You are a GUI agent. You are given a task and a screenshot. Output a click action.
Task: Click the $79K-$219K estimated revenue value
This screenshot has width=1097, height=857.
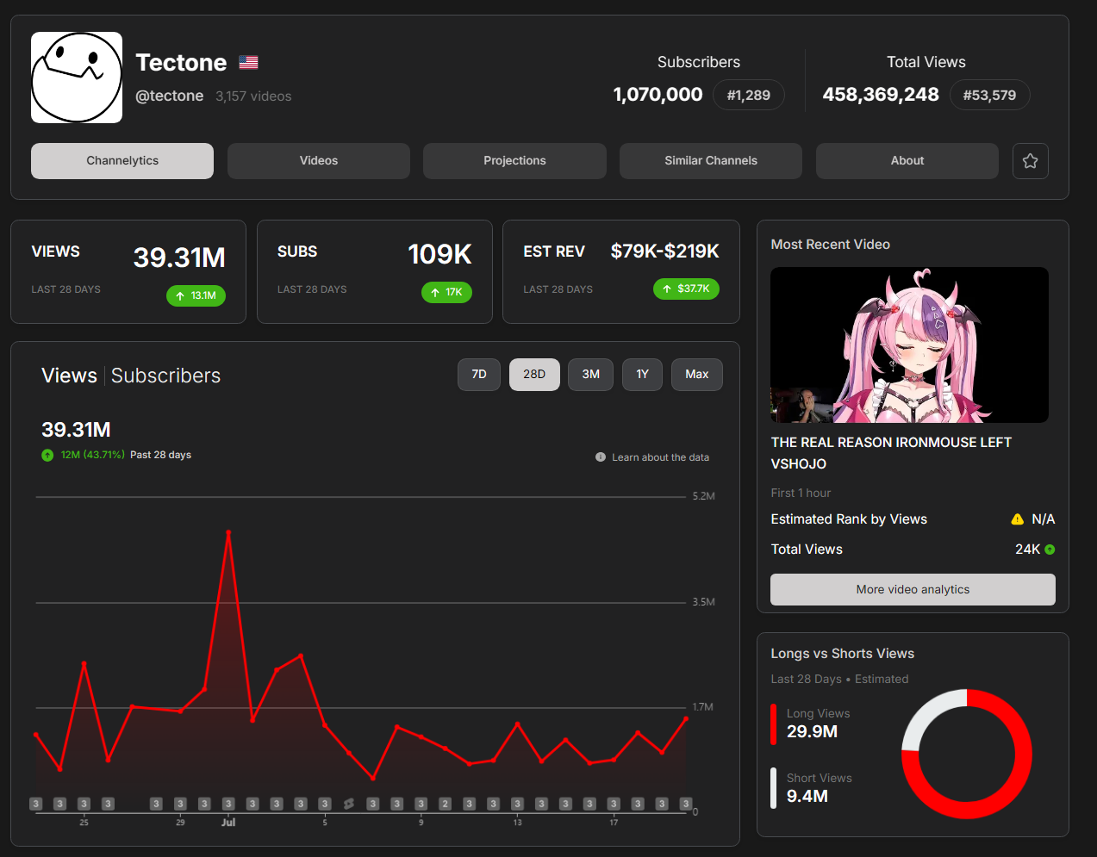[665, 252]
